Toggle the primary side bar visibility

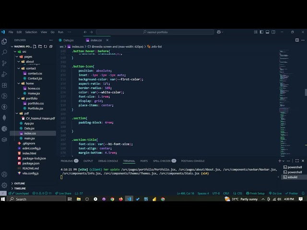261,32
